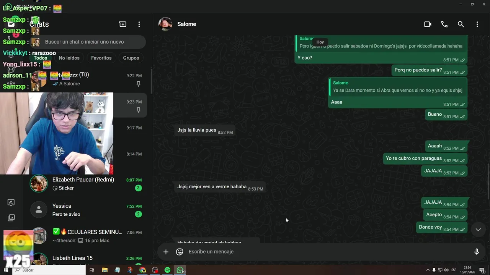490x275 pixels.
Task: Open the media gallery icon in the sidebar
Action: pos(11,218)
